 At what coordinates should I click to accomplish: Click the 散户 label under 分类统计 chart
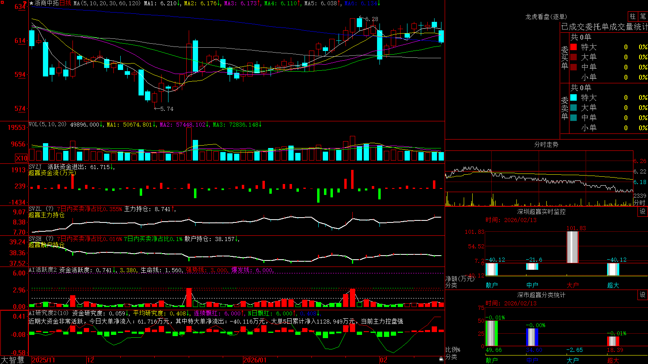coord(491,360)
